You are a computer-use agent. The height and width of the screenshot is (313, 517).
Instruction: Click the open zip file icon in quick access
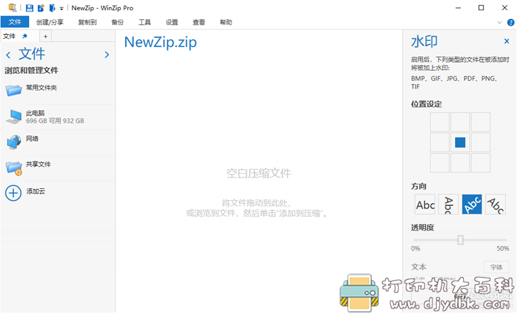coord(52,8)
